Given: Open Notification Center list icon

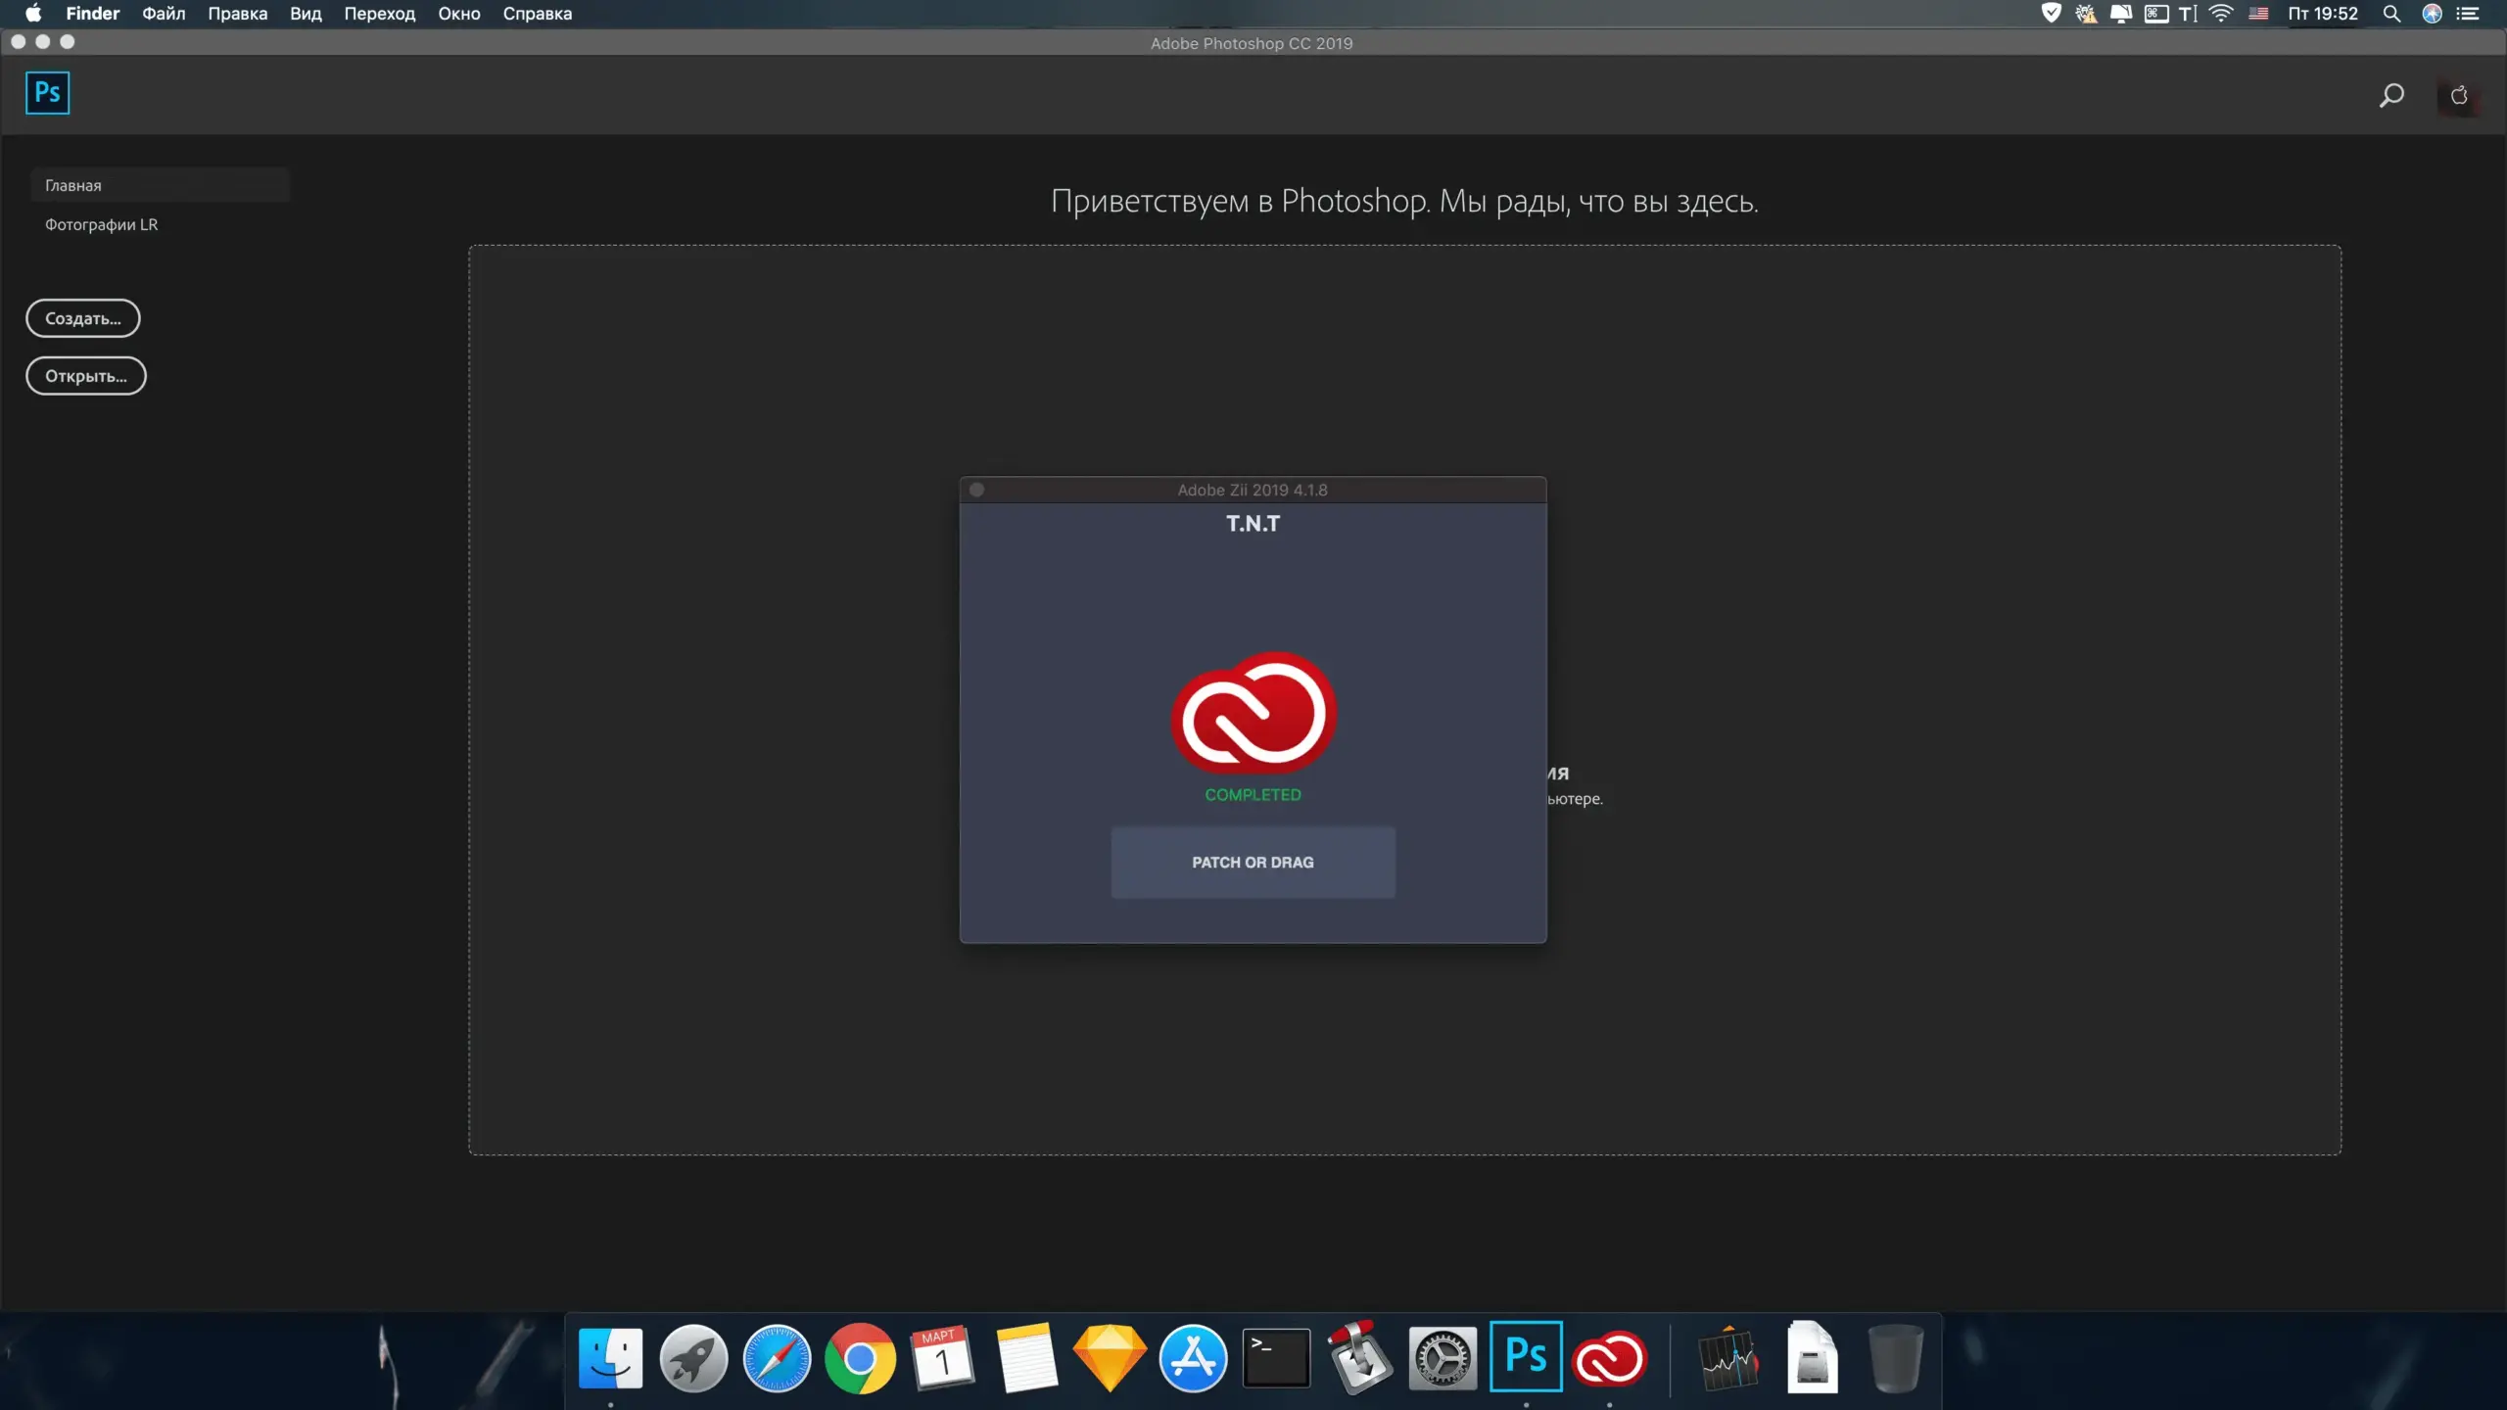Looking at the screenshot, I should point(2468,14).
